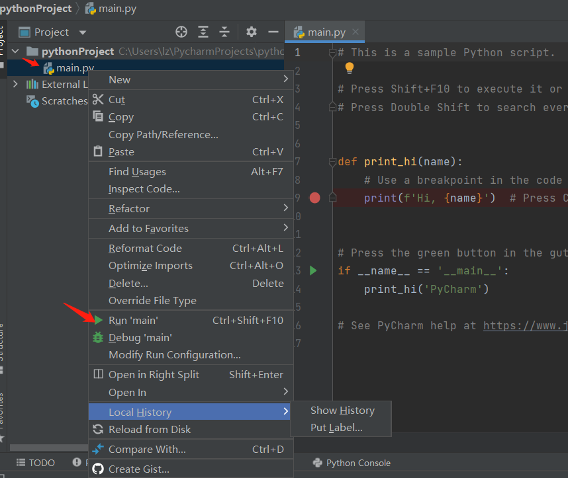
Task: Expand the External Libraries node
Action: click(x=15, y=85)
